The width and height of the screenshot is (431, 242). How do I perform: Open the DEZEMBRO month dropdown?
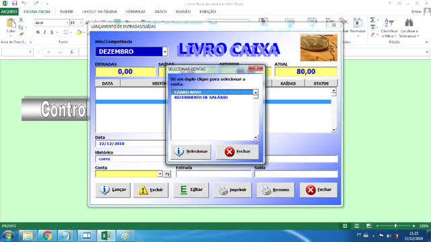pyautogui.click(x=165, y=52)
